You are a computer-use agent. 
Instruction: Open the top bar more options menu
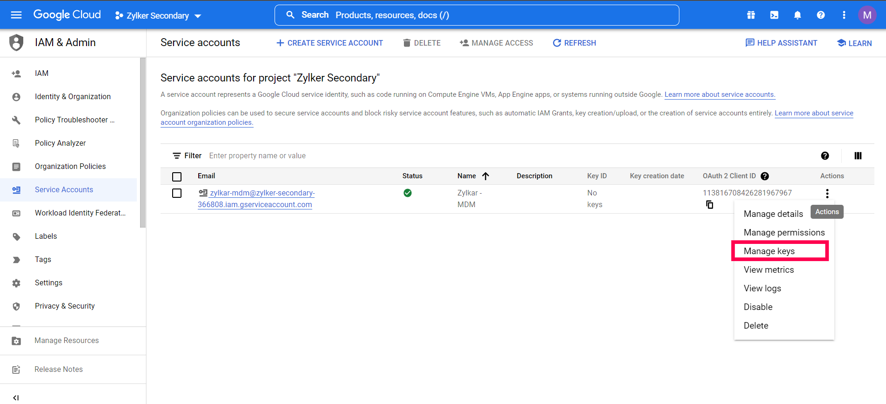point(844,15)
